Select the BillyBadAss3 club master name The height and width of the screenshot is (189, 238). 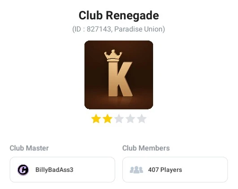(x=54, y=170)
